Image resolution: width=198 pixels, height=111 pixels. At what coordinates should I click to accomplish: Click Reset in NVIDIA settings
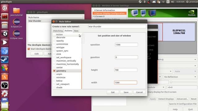coord(194,99)
